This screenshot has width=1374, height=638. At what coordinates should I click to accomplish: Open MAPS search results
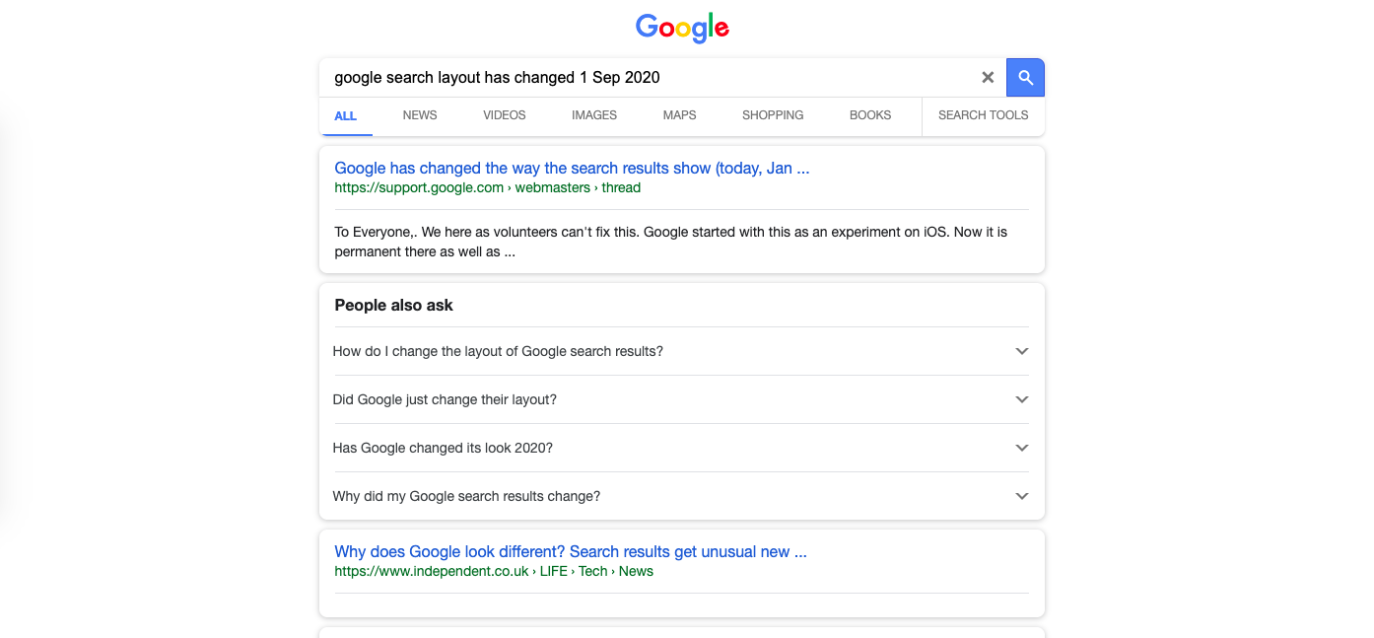679,115
